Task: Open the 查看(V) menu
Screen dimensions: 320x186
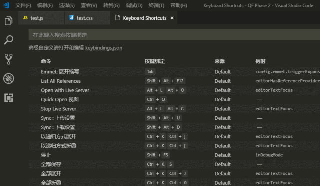Action: (x=89, y=5)
